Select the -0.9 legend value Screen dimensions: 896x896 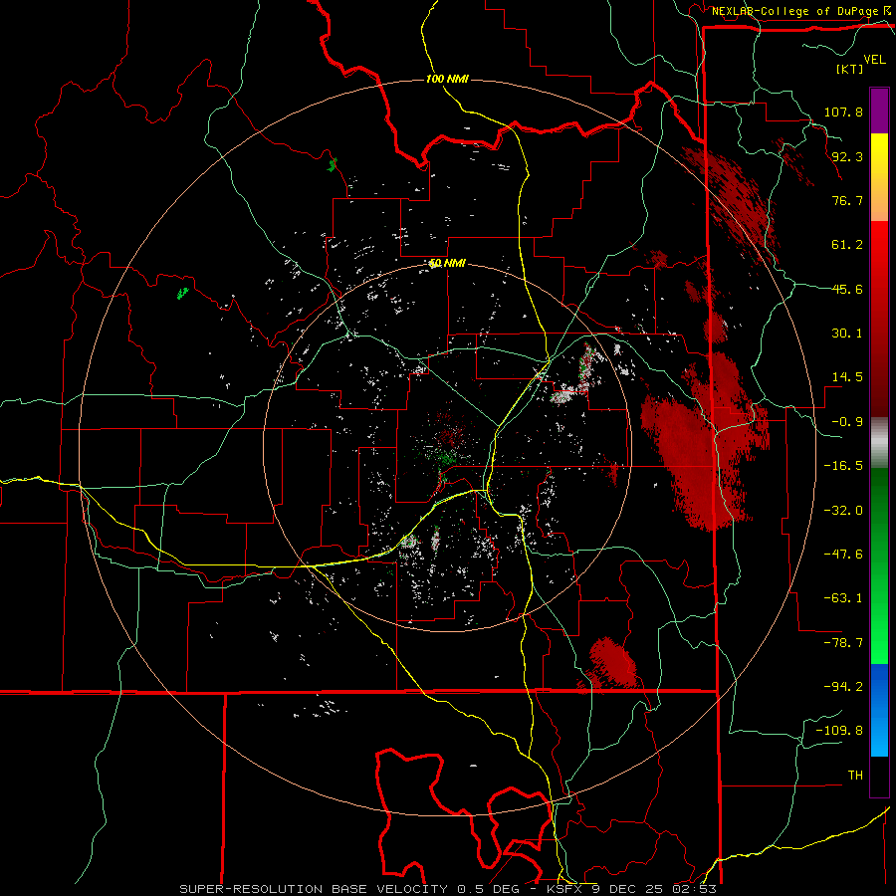pos(847,422)
